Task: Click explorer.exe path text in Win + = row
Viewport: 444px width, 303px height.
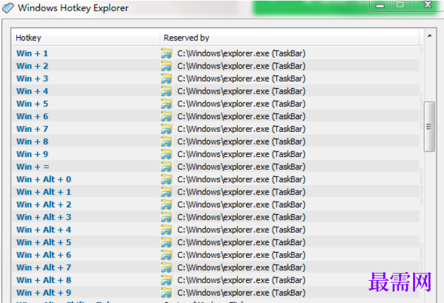Action: pyautogui.click(x=241, y=167)
